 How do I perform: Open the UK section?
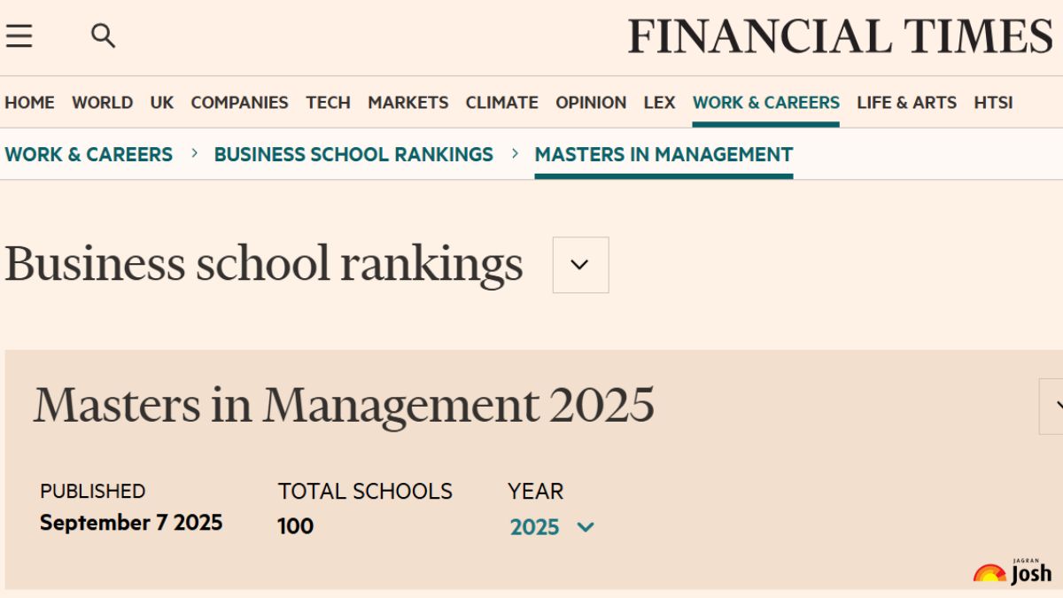[x=162, y=103]
